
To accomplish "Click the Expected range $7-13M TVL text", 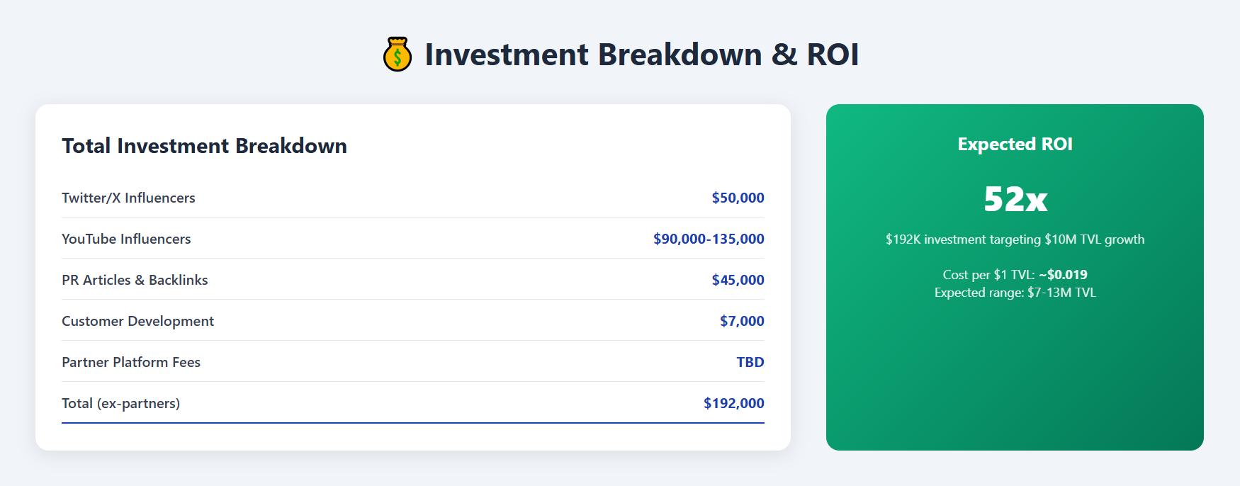I will coord(1015,293).
